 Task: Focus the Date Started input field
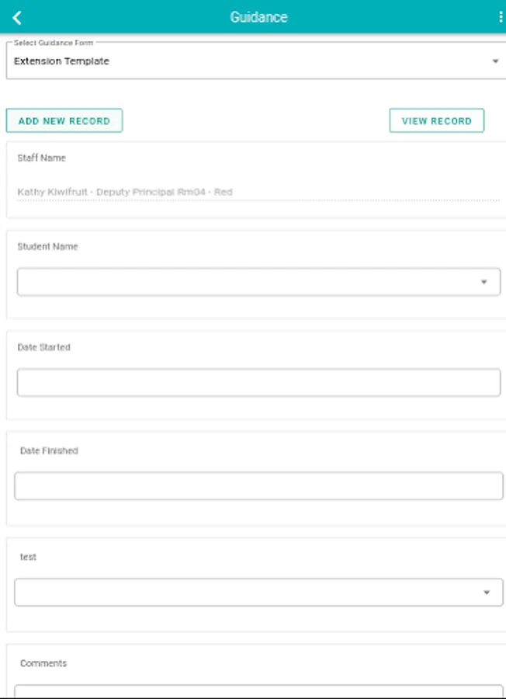(258, 382)
